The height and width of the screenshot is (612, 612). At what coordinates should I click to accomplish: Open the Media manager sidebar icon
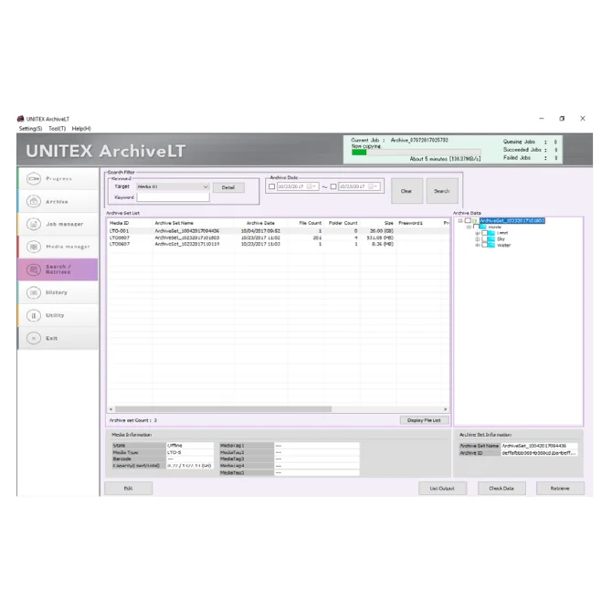(x=34, y=247)
